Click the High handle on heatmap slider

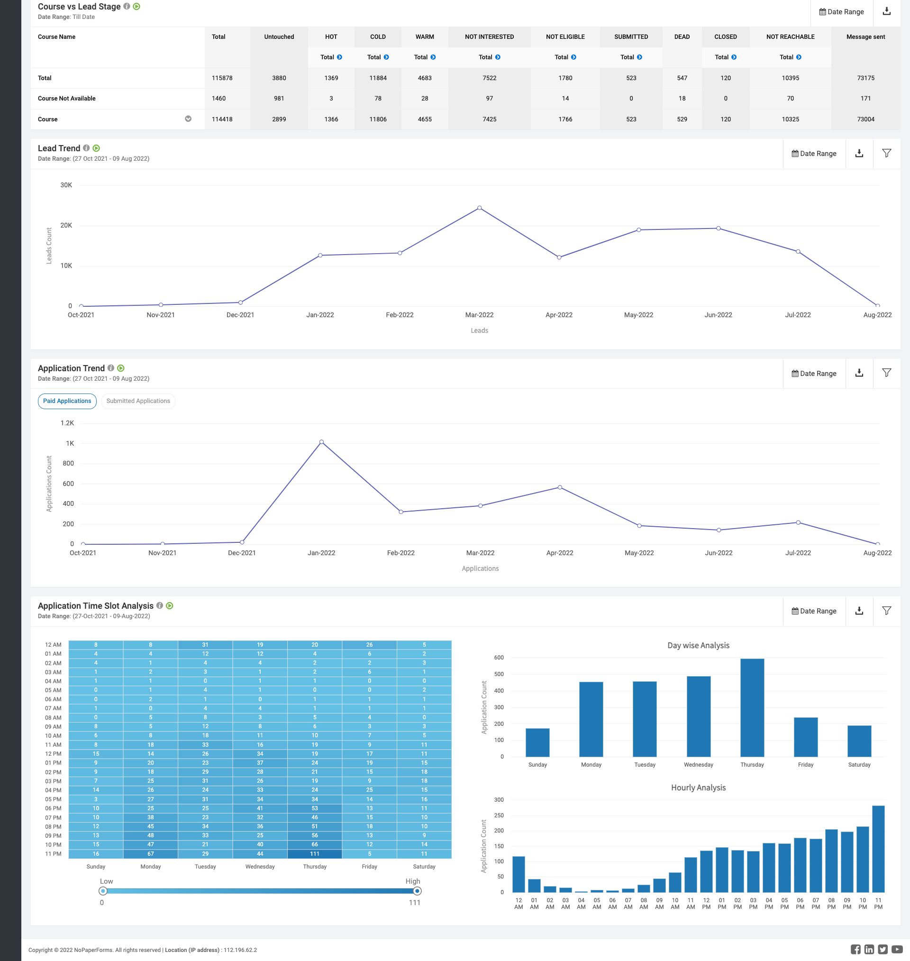(x=417, y=891)
